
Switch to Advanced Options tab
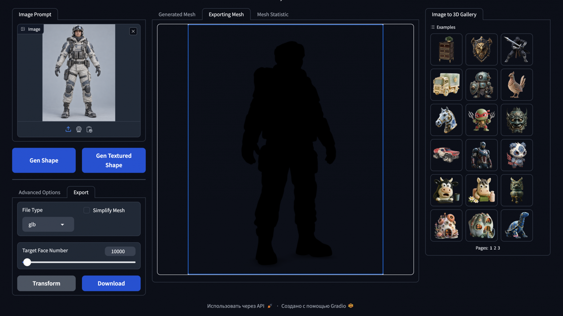tap(40, 192)
